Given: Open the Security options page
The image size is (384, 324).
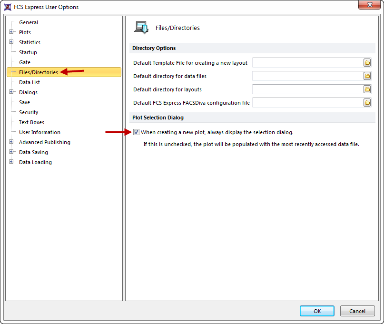Looking at the screenshot, I should (29, 112).
